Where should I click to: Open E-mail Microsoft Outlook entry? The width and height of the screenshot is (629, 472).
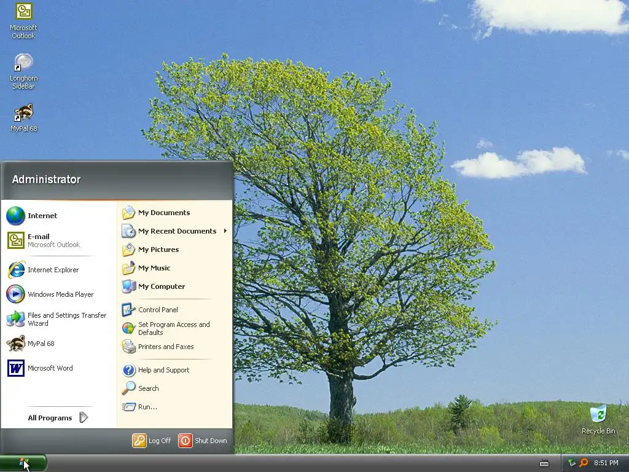(58, 240)
